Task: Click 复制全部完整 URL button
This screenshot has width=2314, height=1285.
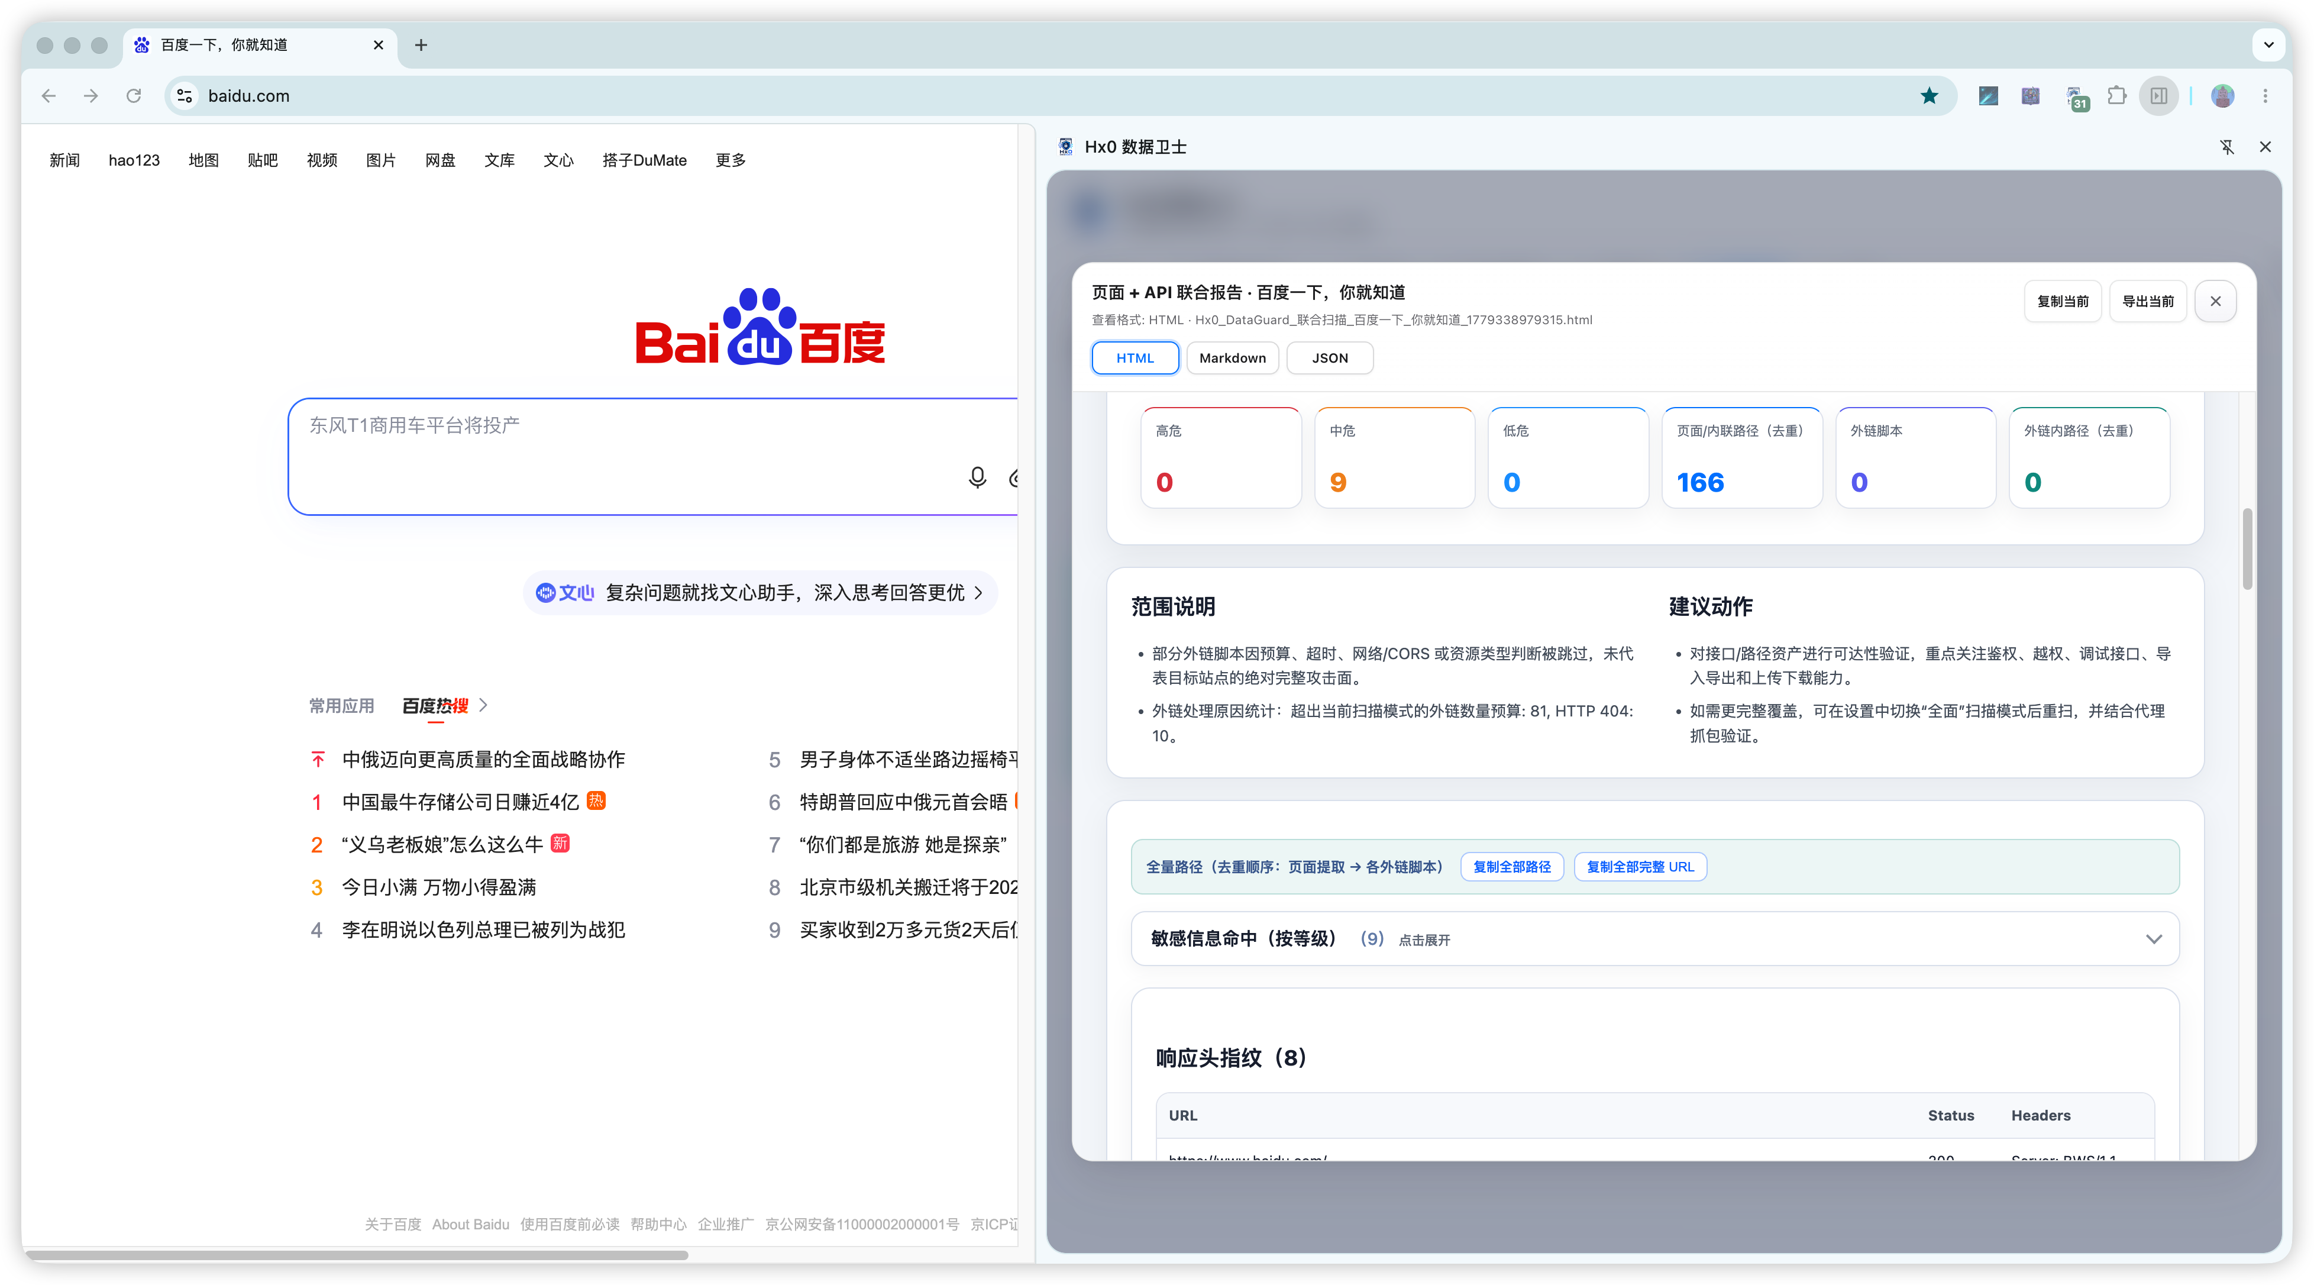Action: (1640, 866)
